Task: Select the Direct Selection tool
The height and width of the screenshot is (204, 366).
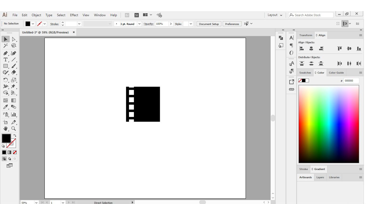Action: click(14, 39)
